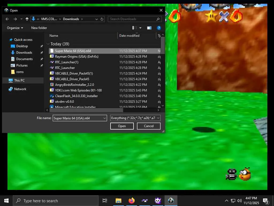Open dialog Help (question mark)
The width and height of the screenshot is (274, 206).
(159, 28)
